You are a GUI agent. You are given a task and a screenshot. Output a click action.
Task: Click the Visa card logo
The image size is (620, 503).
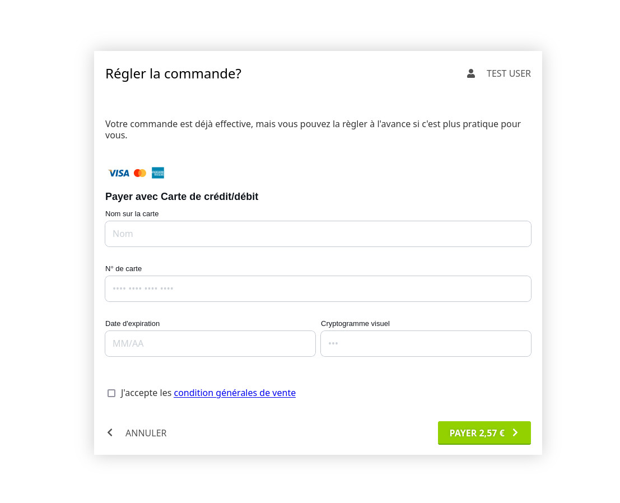pos(119,173)
